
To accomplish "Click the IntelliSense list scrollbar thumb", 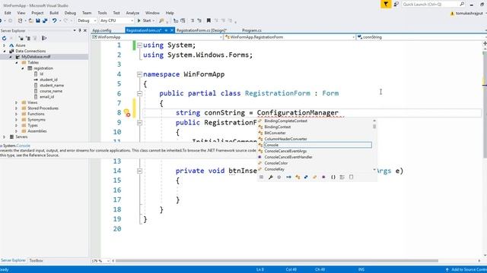I will (374, 127).
